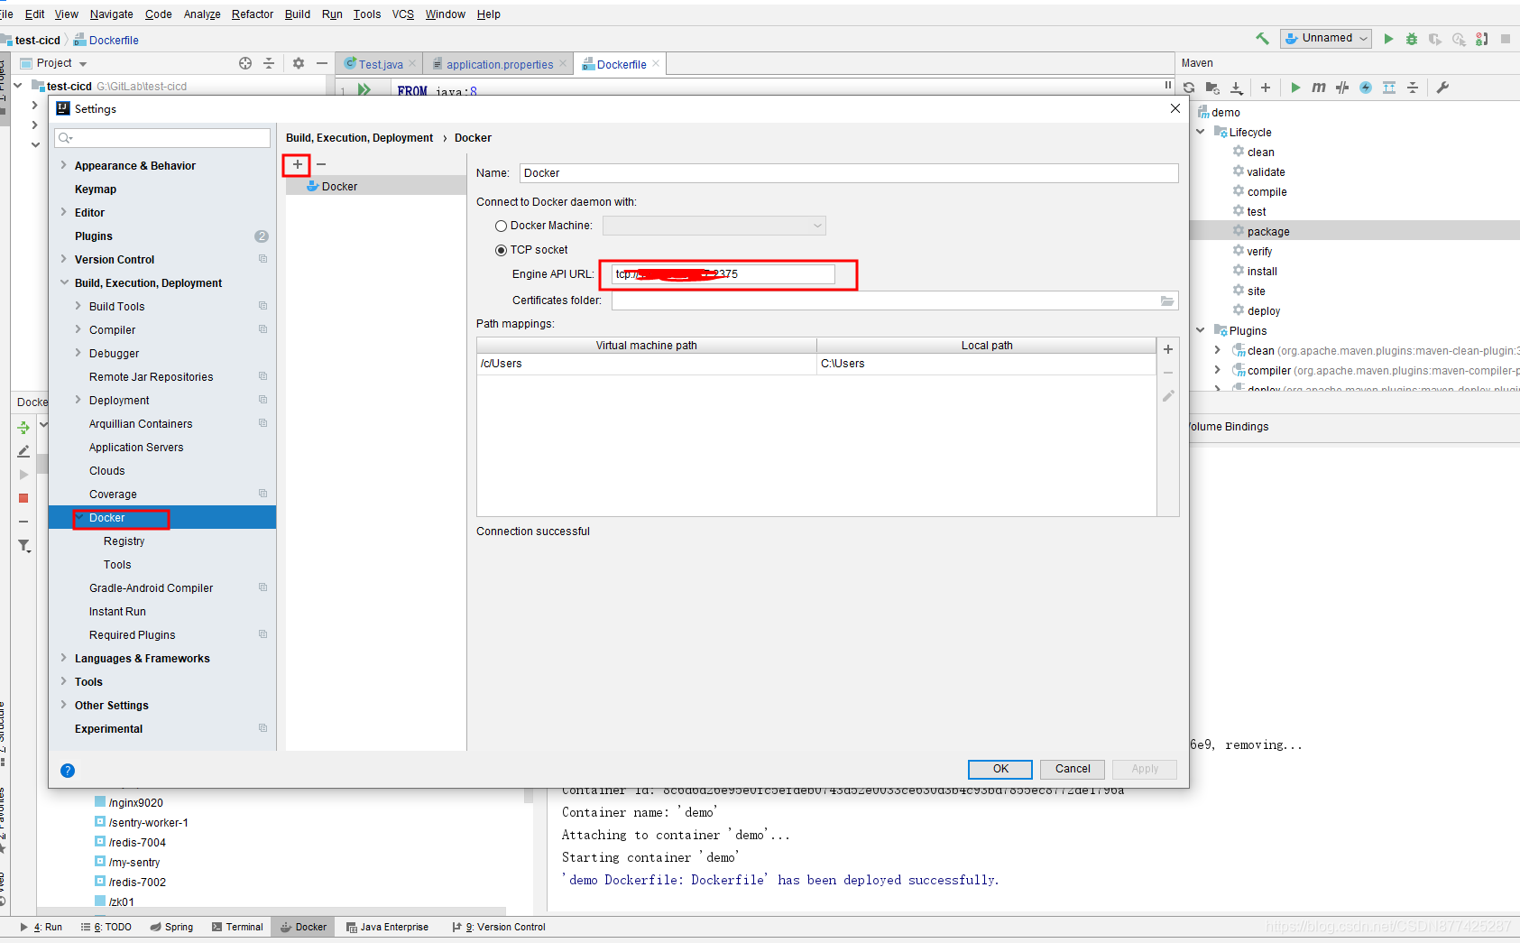Click Maven Settings wrench icon
Viewport: 1520px width, 943px height.
tap(1442, 88)
